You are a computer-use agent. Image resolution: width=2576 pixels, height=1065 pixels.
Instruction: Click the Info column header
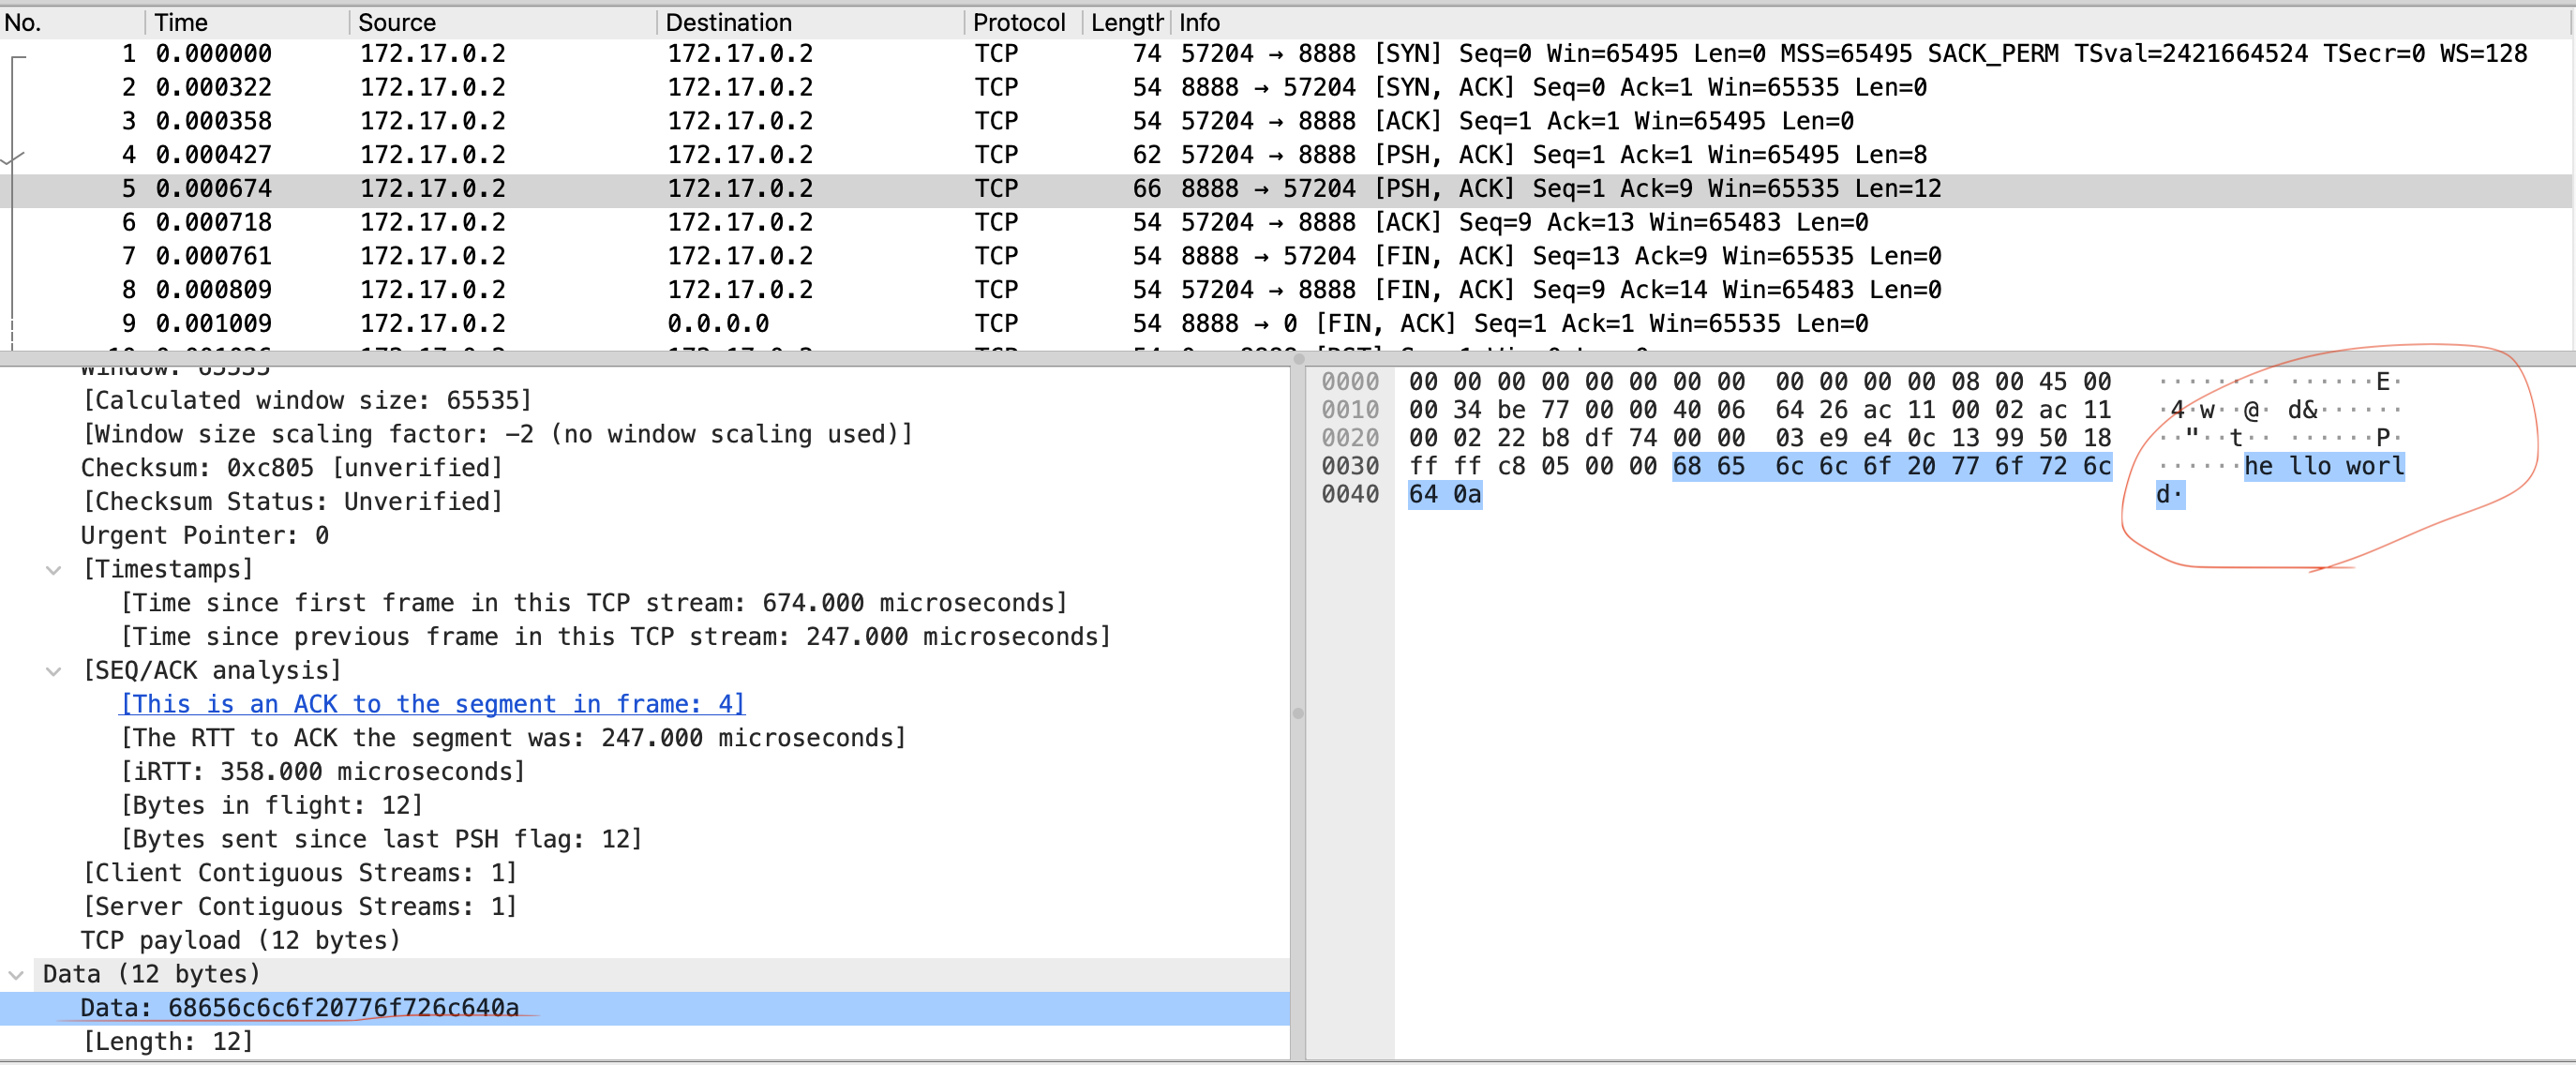[x=1198, y=22]
